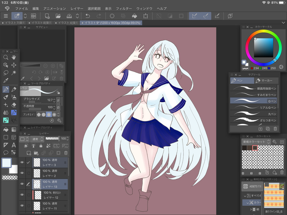Hide layer レイヤー 2 with eye icon

(x=22, y=173)
